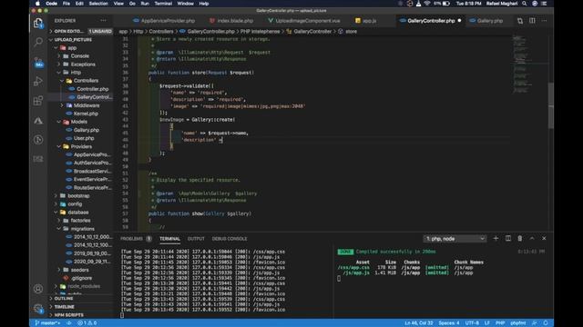This screenshot has height=327, width=583.
Task: Close the terminal panel
Action: point(544,238)
